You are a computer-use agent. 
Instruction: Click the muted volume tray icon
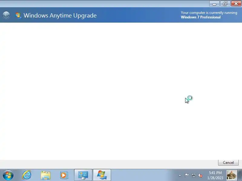point(200,175)
